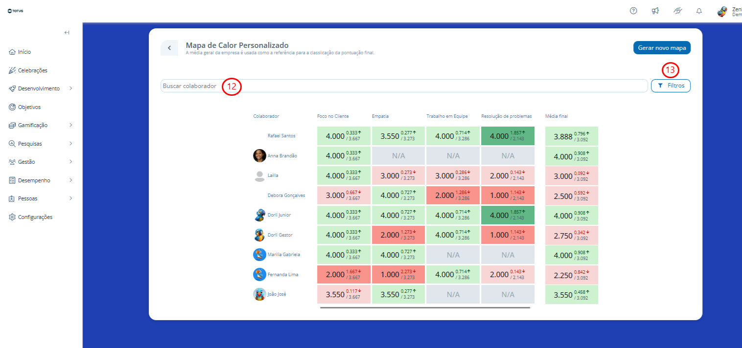Open the parrot user profile avatar
742x348 pixels.
[x=722, y=11]
